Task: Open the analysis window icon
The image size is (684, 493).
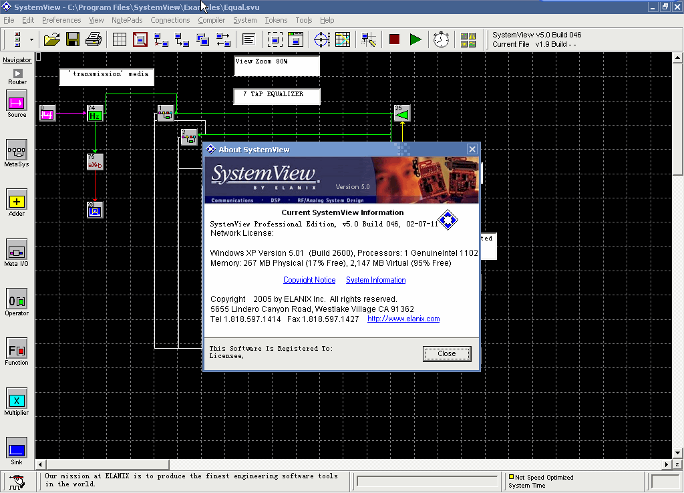Action: coord(468,39)
